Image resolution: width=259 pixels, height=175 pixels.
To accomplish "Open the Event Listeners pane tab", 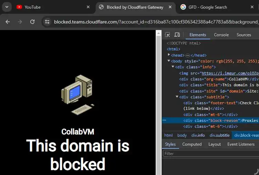I will click(x=241, y=144).
